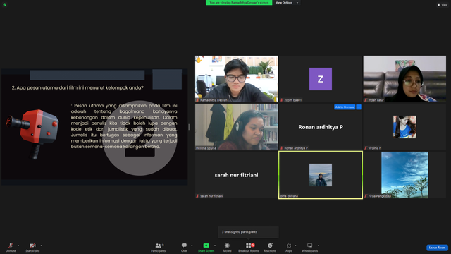
Task: Select sarah nur fitriani participant tile
Action: coord(237,175)
